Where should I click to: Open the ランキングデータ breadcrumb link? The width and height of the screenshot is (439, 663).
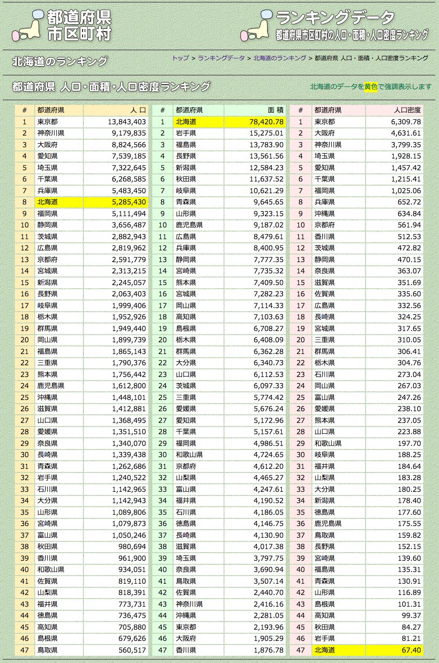pyautogui.click(x=221, y=58)
